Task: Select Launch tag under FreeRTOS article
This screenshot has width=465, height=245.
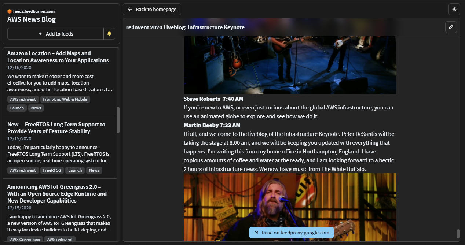Action: [75, 170]
